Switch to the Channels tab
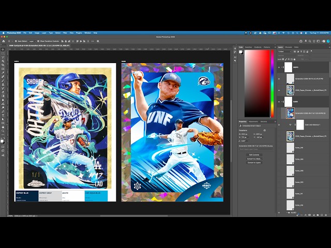This screenshot has height=248, width=331. (x=289, y=47)
